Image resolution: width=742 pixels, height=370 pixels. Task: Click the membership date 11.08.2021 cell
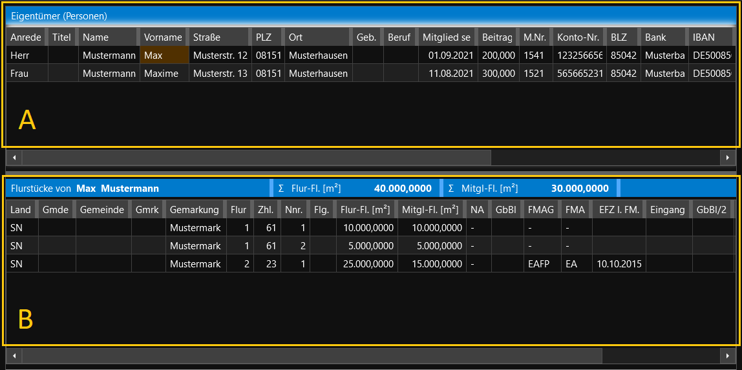[x=448, y=74]
